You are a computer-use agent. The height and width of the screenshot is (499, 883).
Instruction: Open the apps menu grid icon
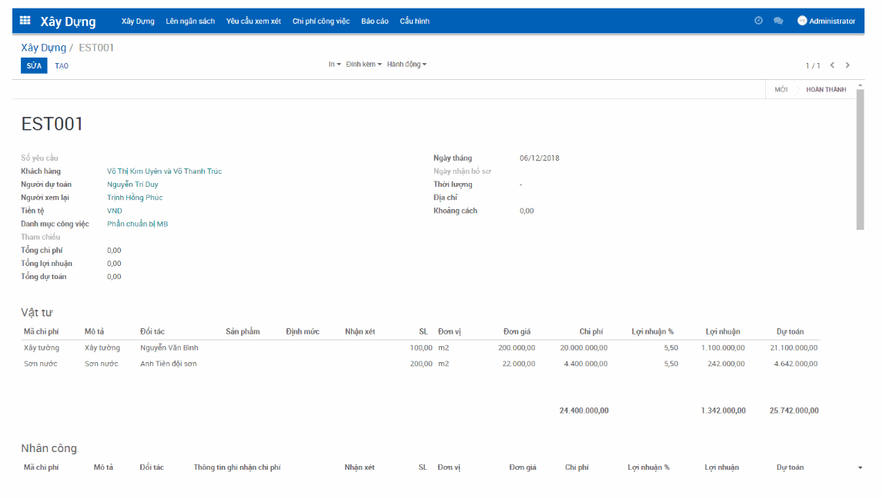[x=25, y=21]
